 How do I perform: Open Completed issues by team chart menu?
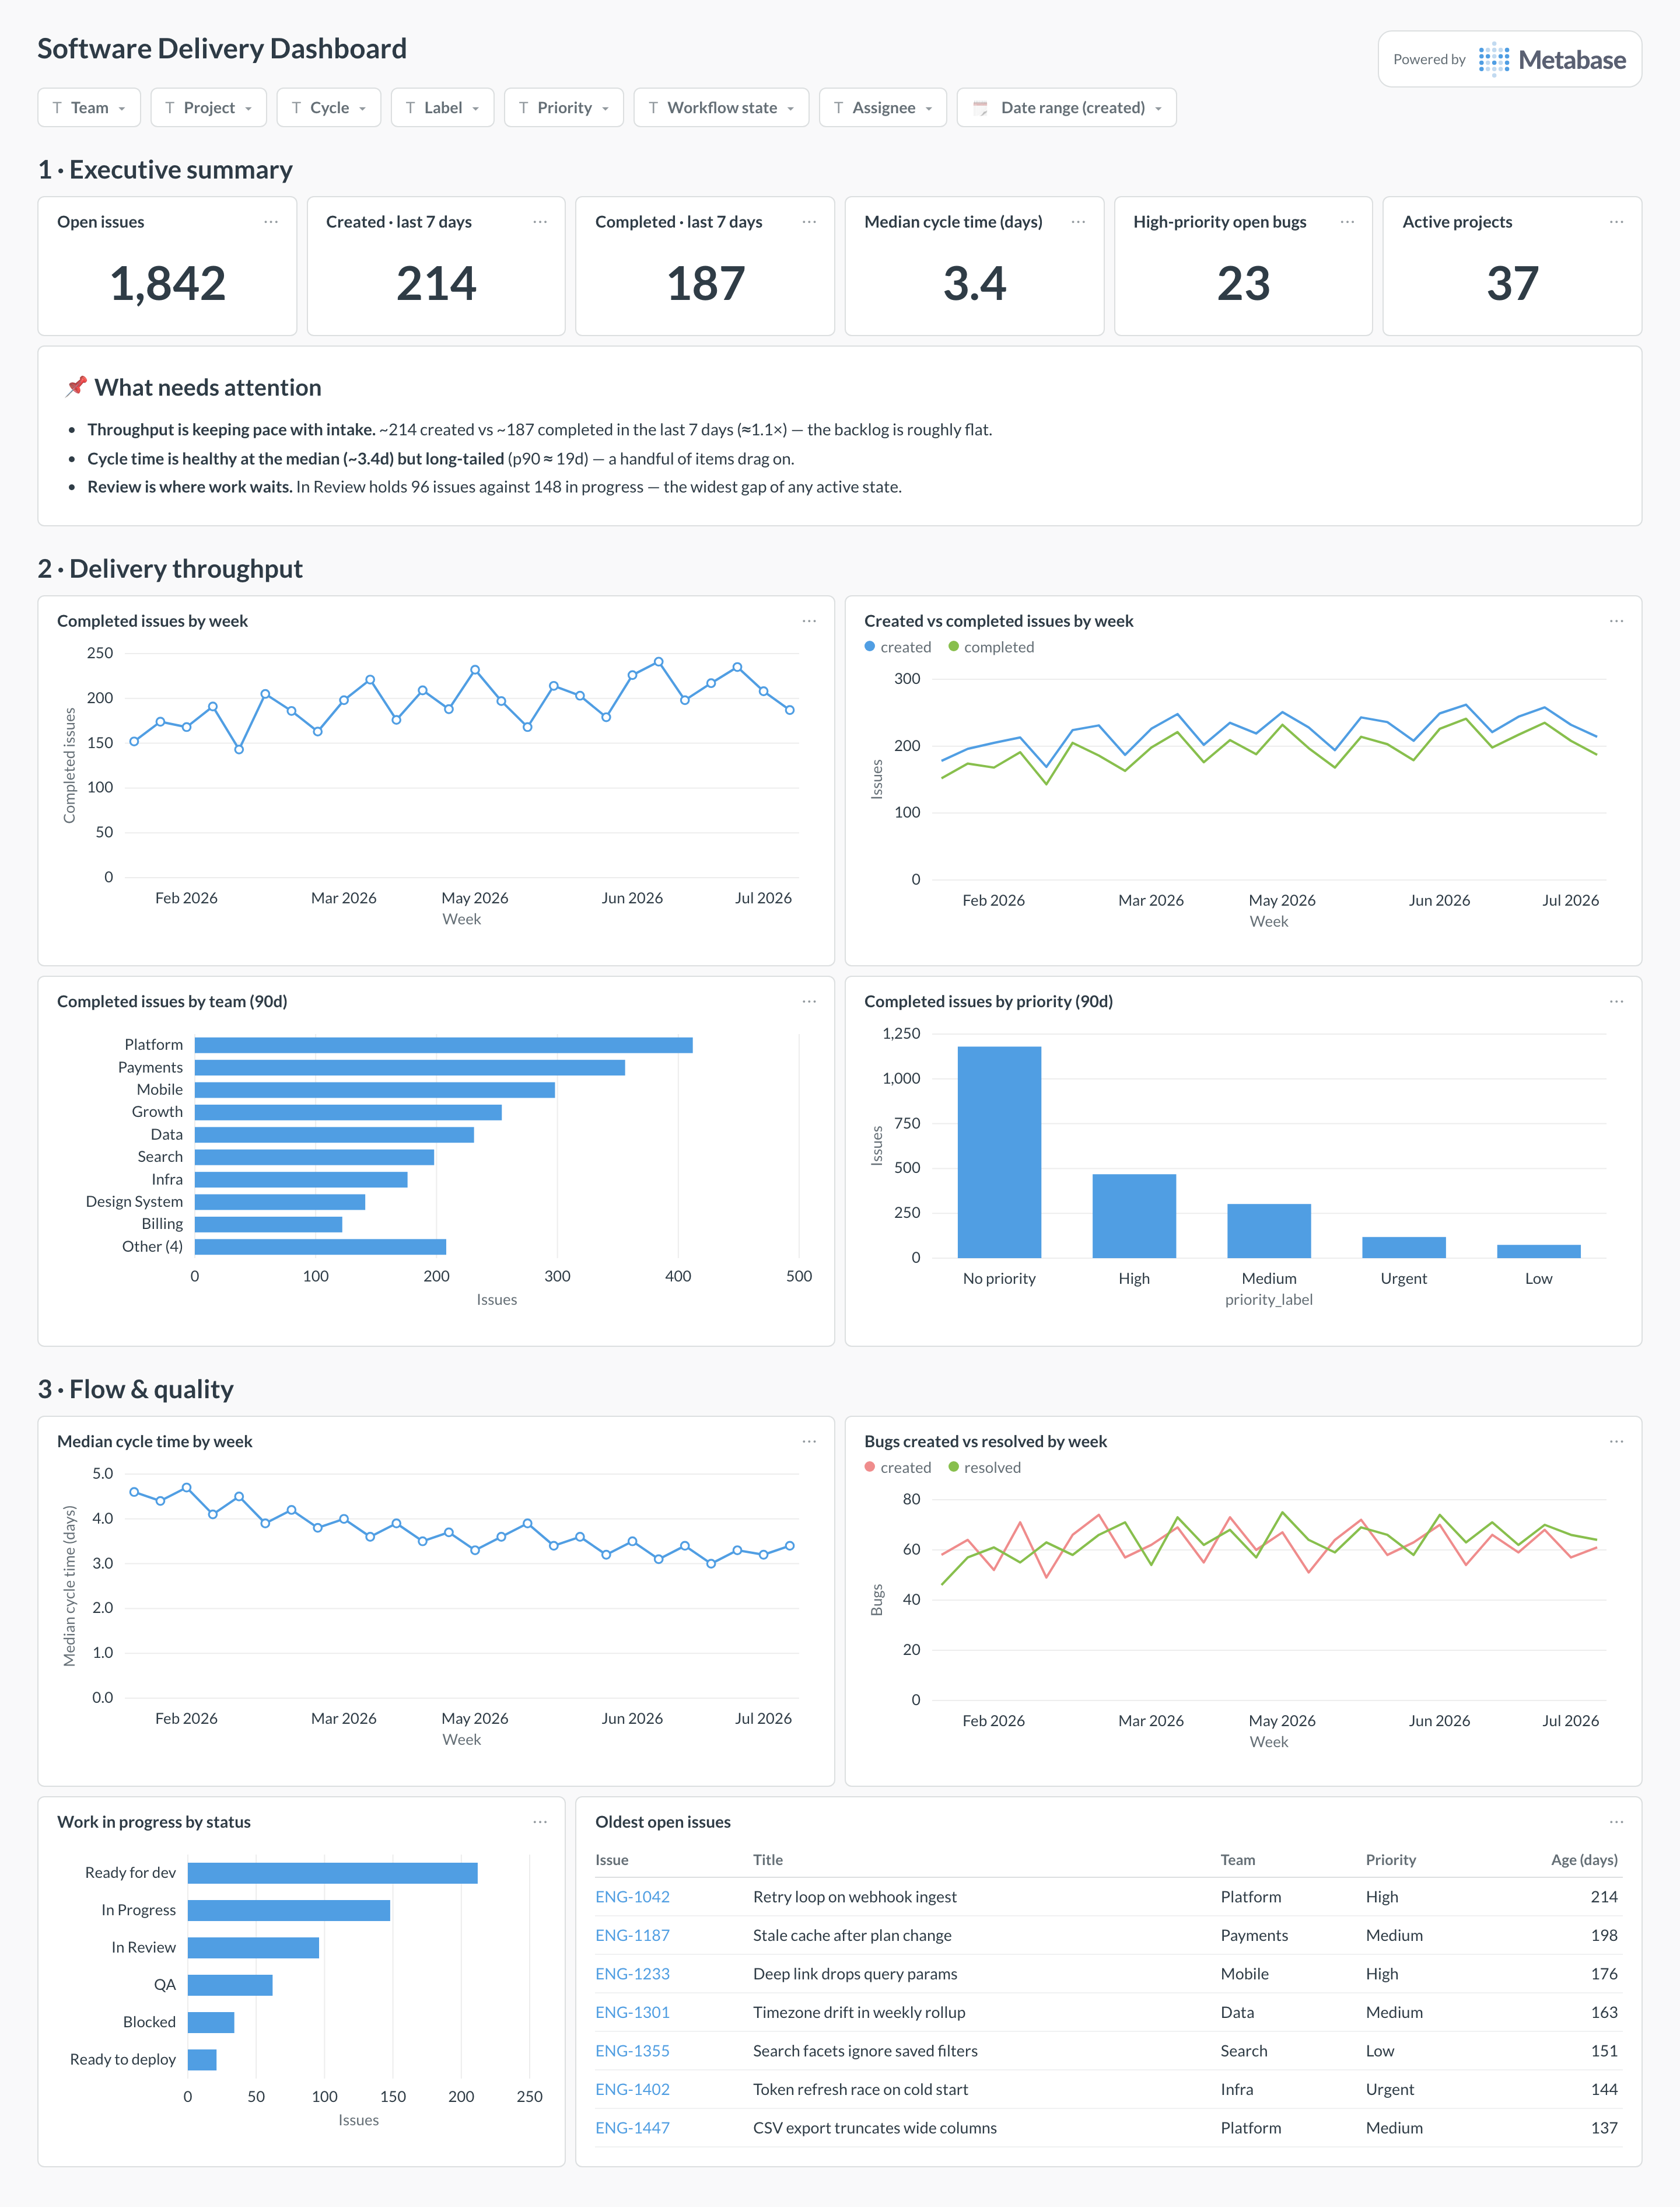click(x=809, y=1001)
